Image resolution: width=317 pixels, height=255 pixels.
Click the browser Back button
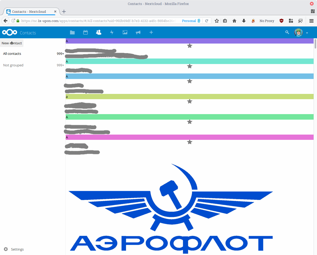tap(6, 21)
